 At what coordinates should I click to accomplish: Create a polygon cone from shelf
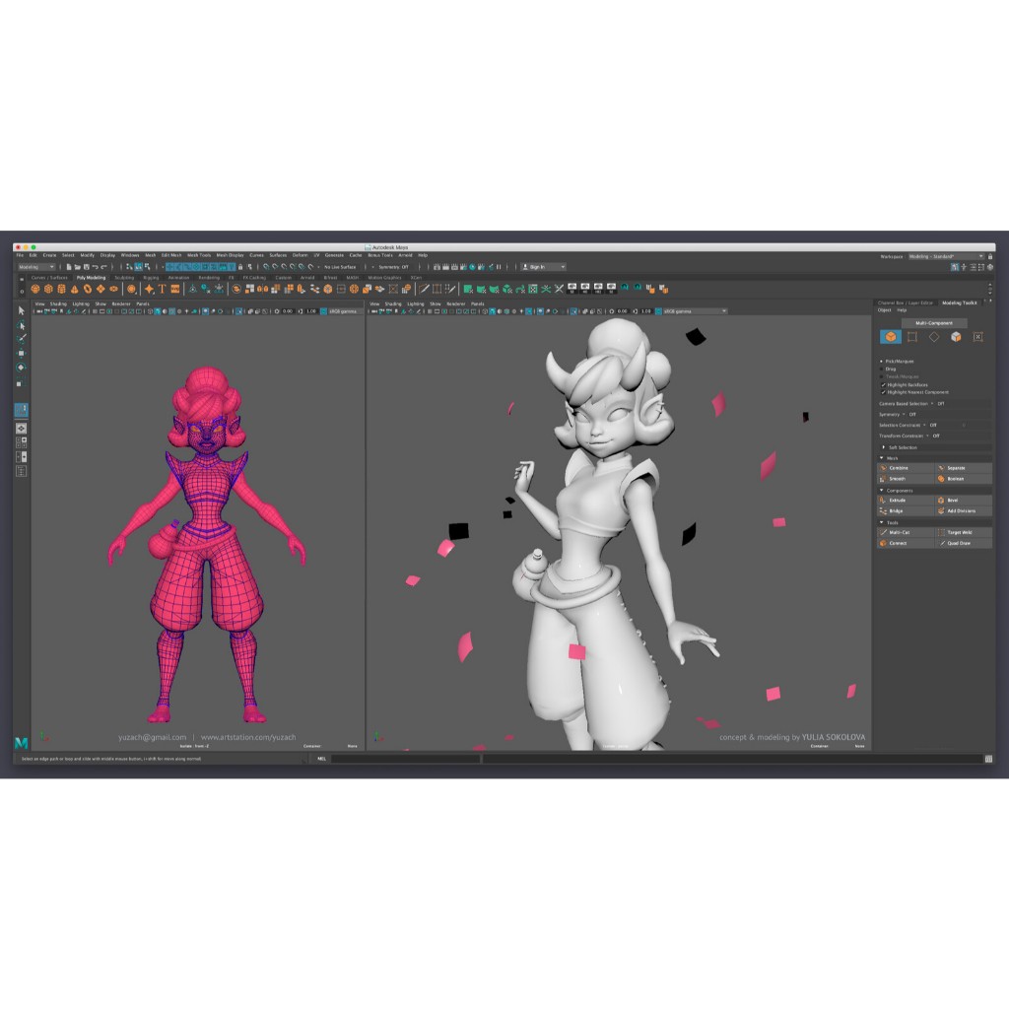coord(75,289)
